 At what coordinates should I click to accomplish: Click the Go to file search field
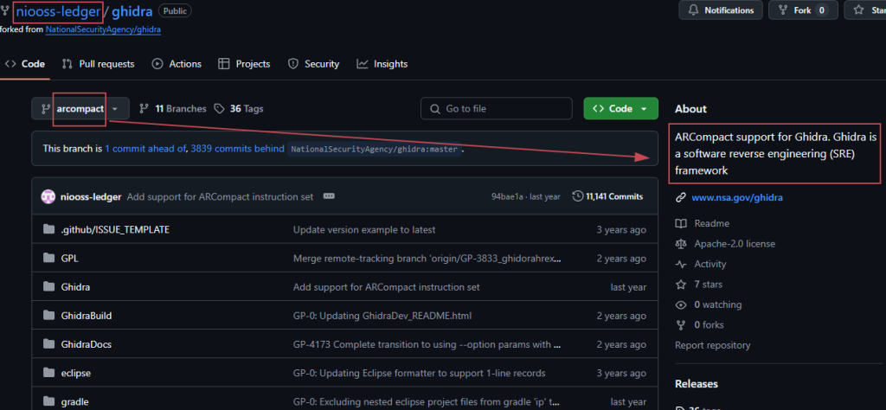(x=497, y=109)
